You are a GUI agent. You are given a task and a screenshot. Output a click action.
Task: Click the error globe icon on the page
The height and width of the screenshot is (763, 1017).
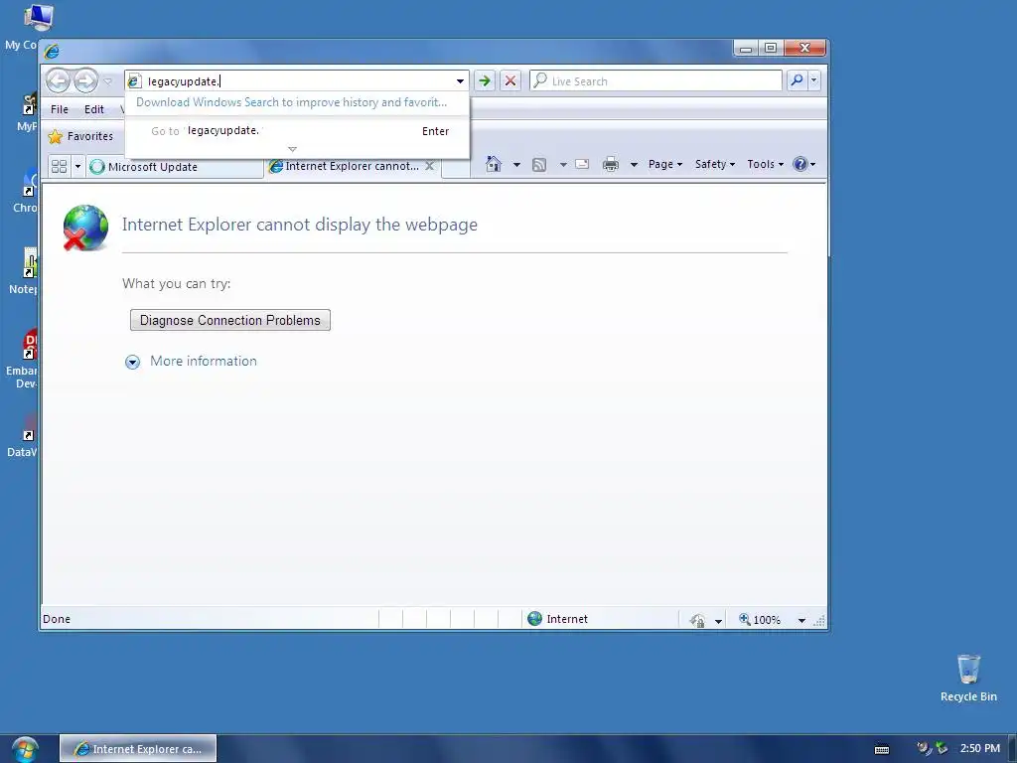pyautogui.click(x=85, y=228)
